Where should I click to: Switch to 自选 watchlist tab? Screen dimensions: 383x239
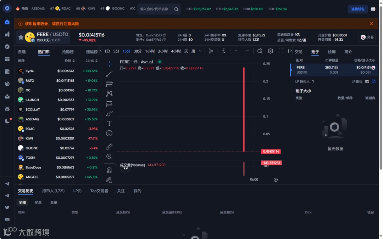pyautogui.click(x=22, y=52)
